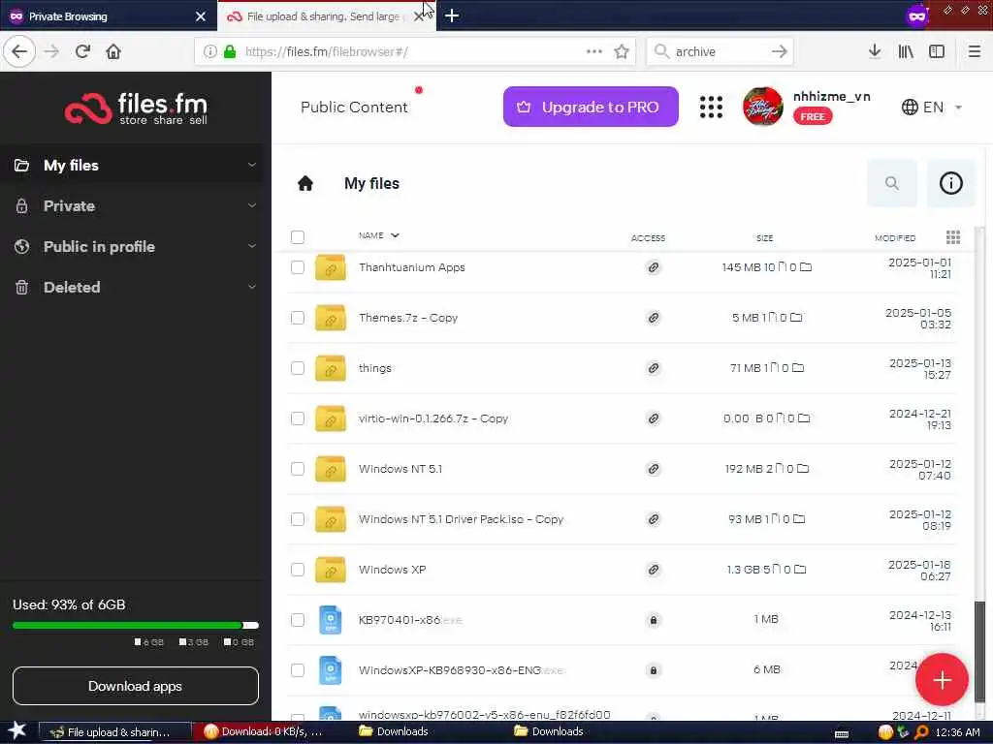Open the nhhizme_vn profile avatar
The image size is (993, 744).
coord(763,107)
